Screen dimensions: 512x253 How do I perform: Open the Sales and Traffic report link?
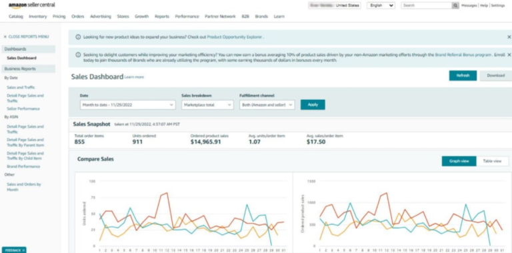(x=21, y=87)
